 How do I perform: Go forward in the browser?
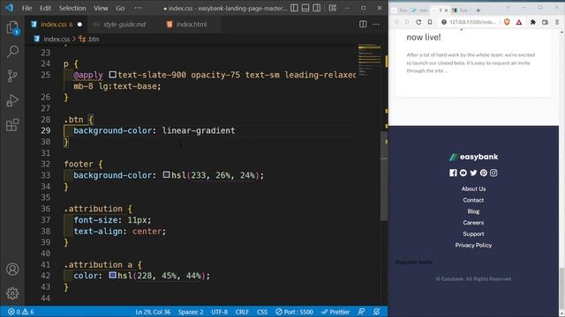(407, 22)
